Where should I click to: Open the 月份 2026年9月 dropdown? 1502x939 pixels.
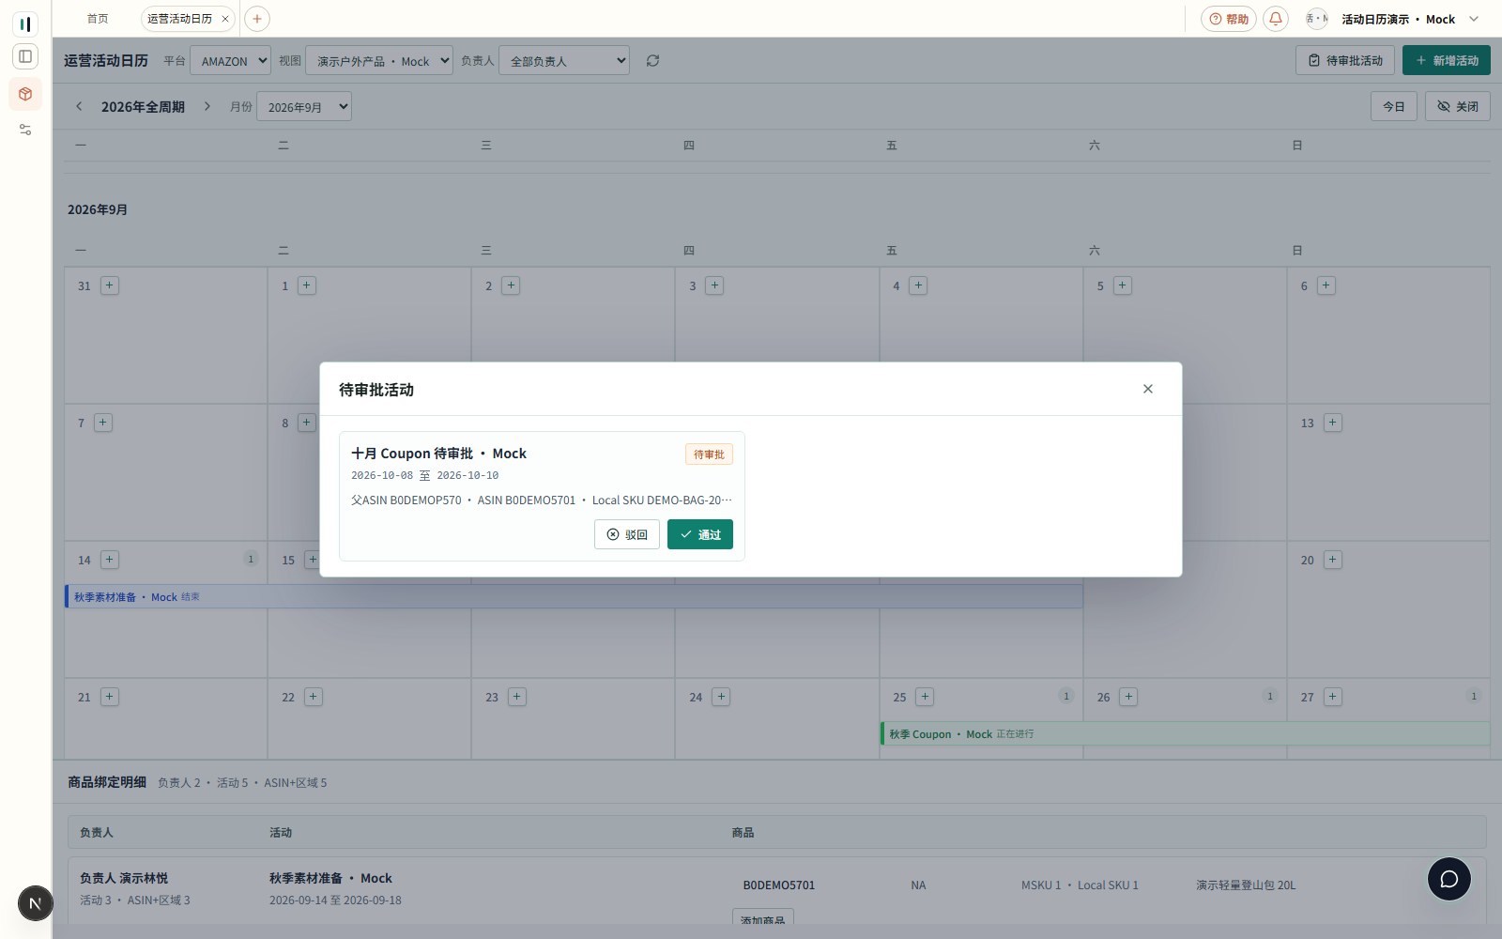point(304,107)
